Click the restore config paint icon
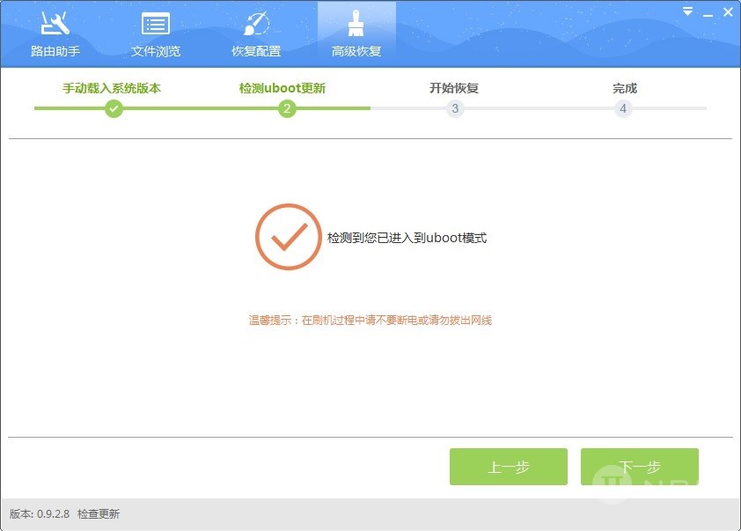The height and width of the screenshot is (531, 741). tap(256, 23)
